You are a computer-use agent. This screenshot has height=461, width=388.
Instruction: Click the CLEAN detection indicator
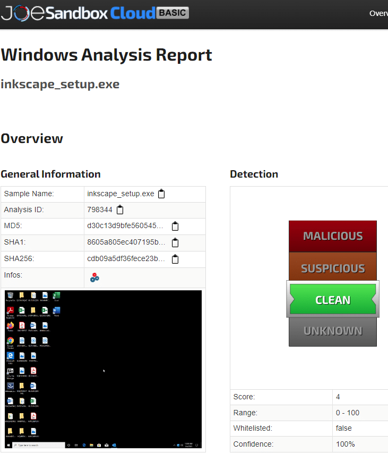point(332,299)
